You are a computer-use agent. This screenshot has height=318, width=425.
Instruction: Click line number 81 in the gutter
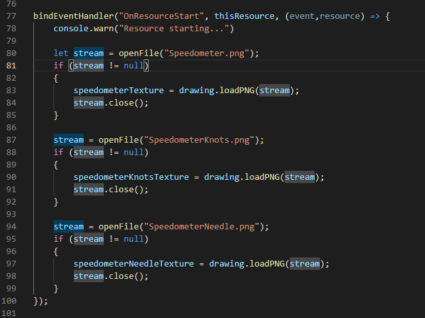(x=12, y=65)
